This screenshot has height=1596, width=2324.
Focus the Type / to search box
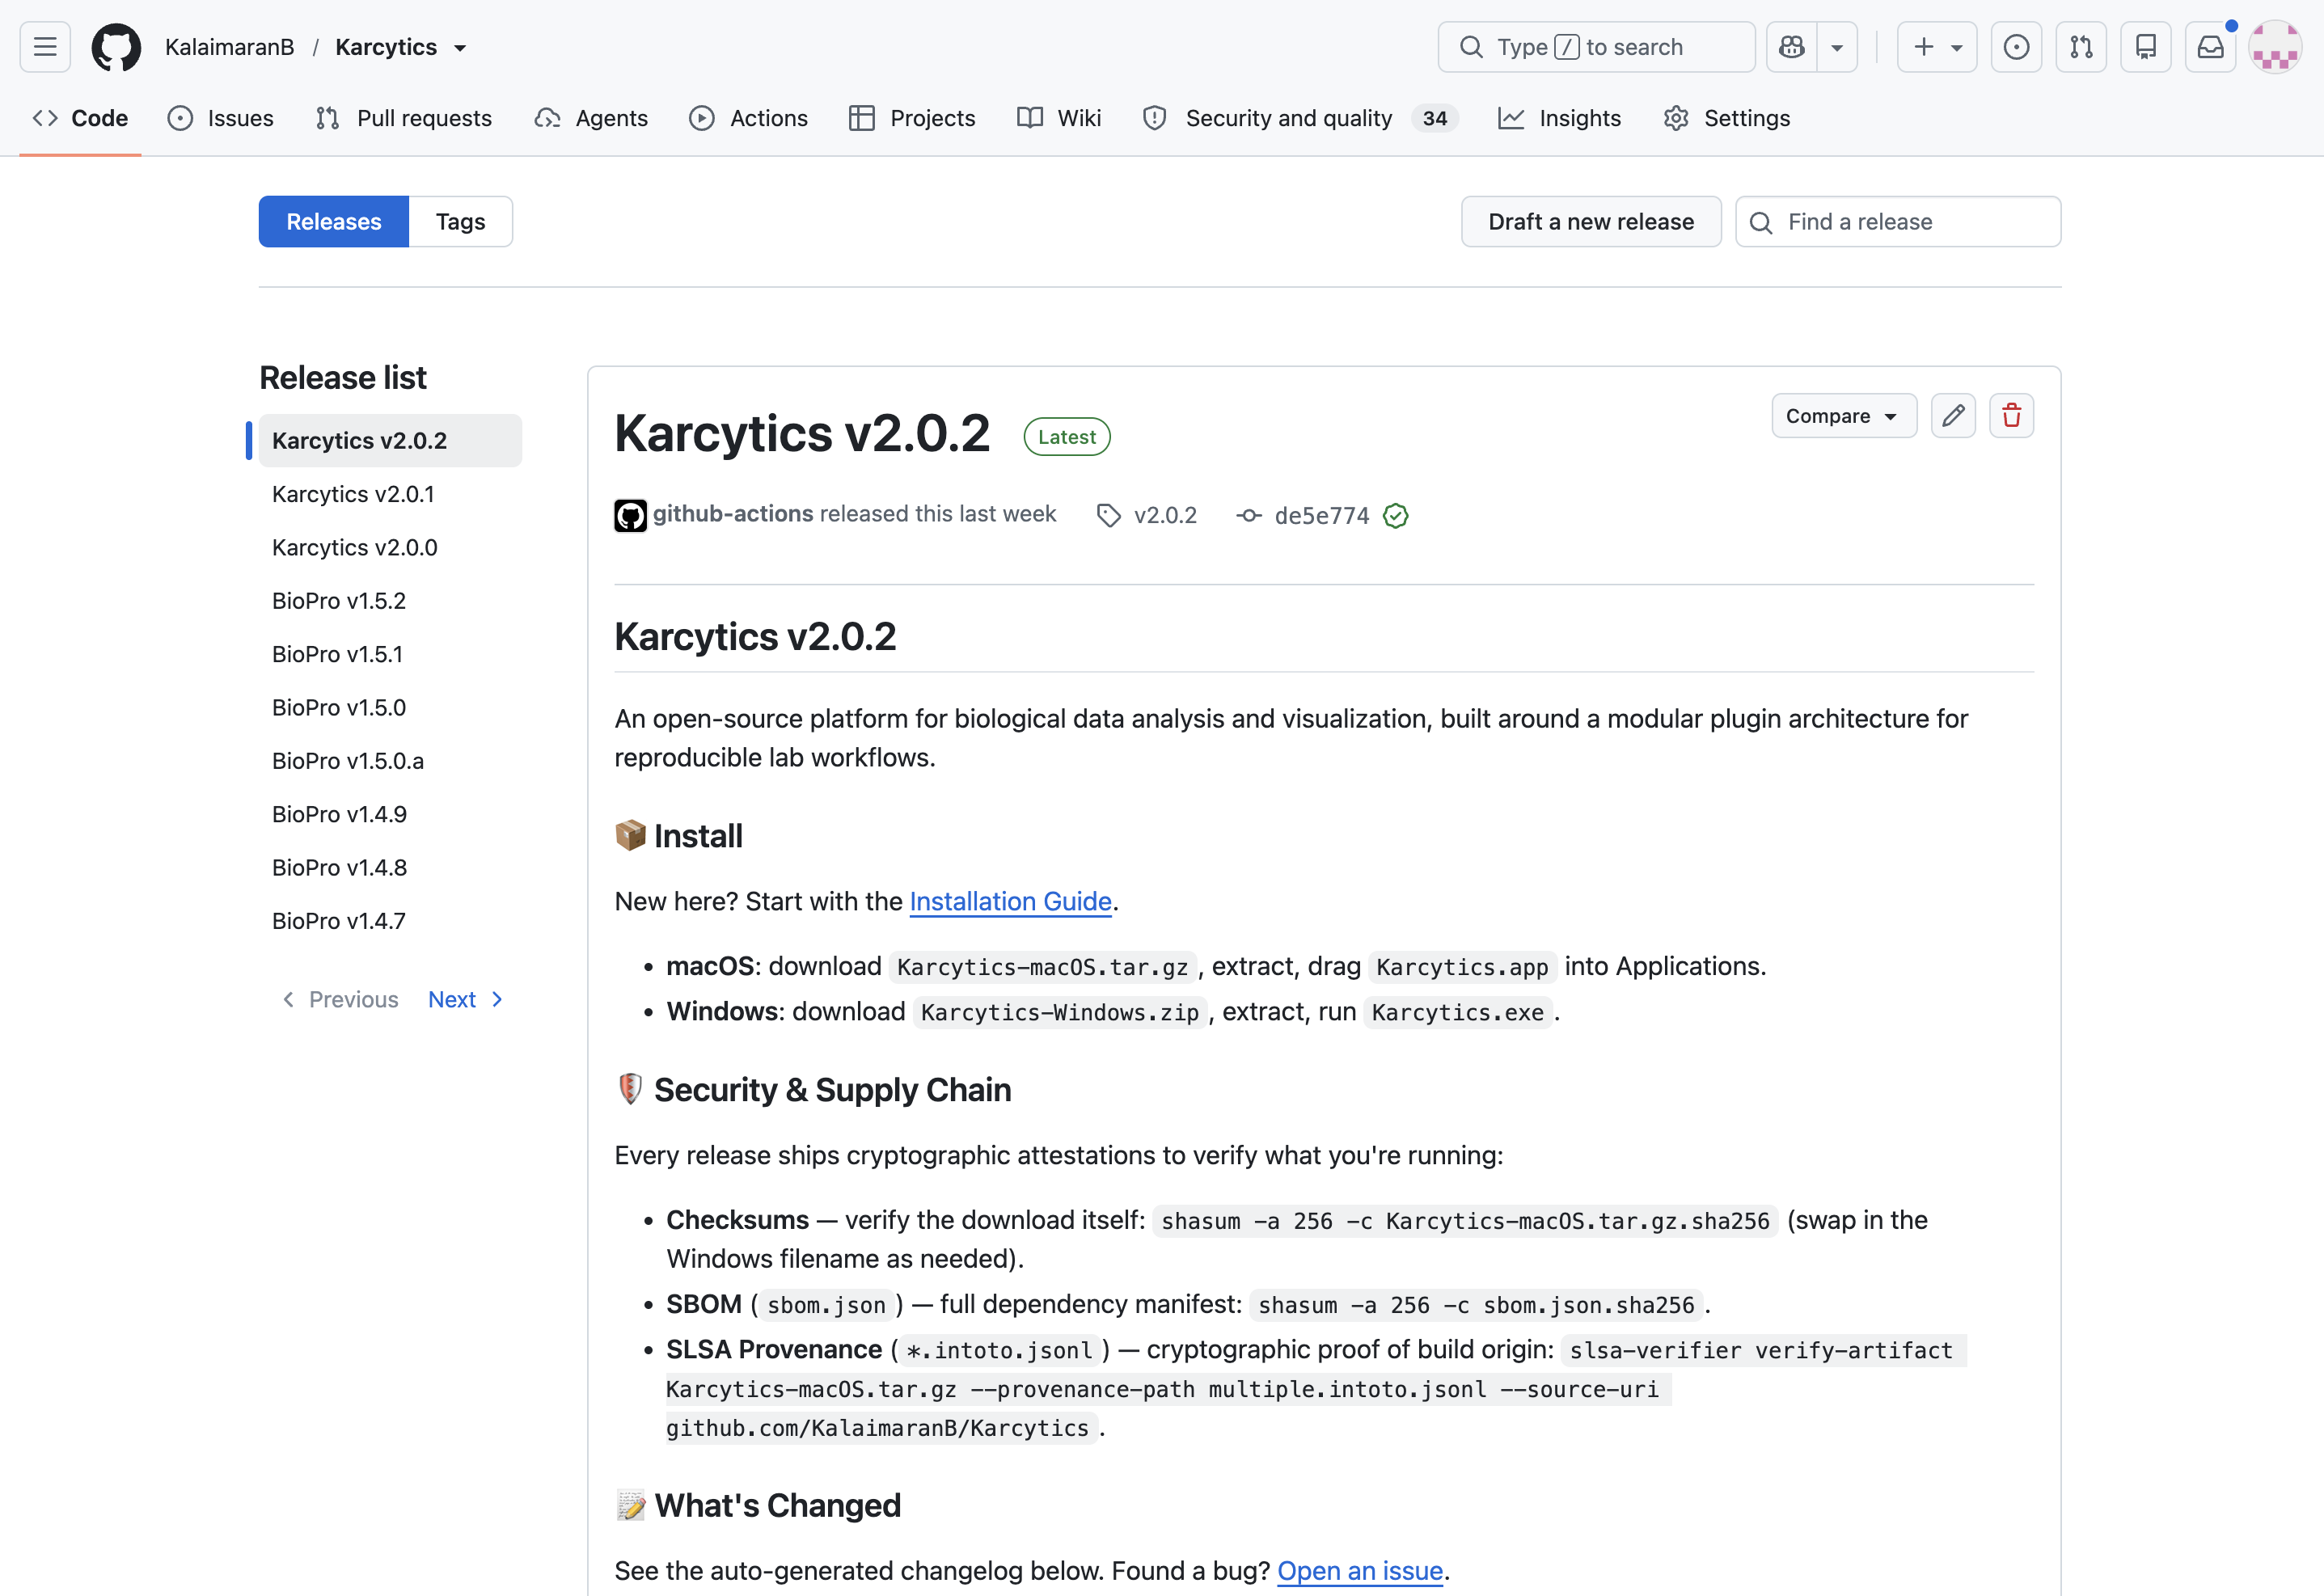tap(1596, 47)
